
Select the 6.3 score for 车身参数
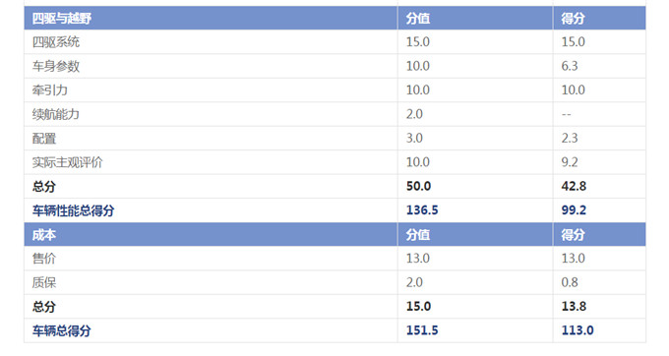(570, 66)
